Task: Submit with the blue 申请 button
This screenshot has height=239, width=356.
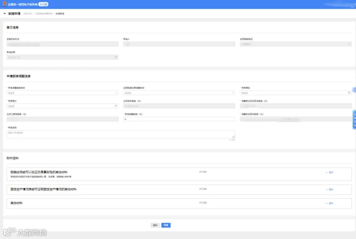Action: pos(166,225)
